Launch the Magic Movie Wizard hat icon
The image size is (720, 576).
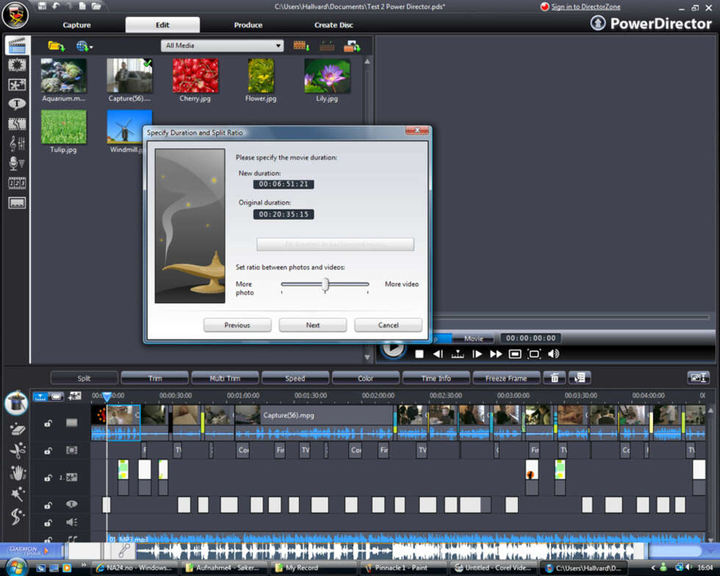coord(16,403)
